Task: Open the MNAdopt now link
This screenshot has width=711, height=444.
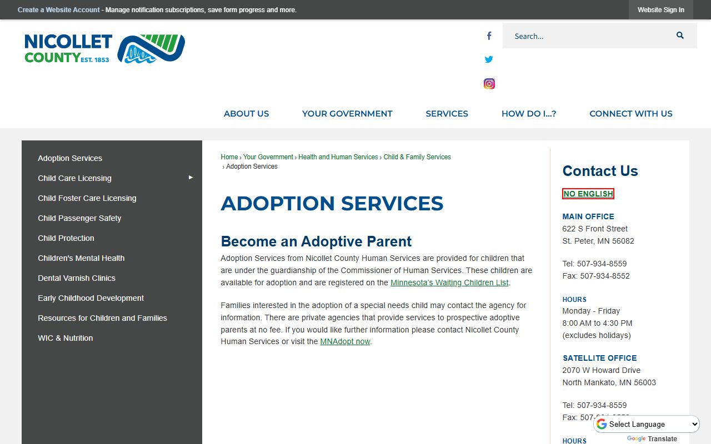Action: [x=345, y=341]
